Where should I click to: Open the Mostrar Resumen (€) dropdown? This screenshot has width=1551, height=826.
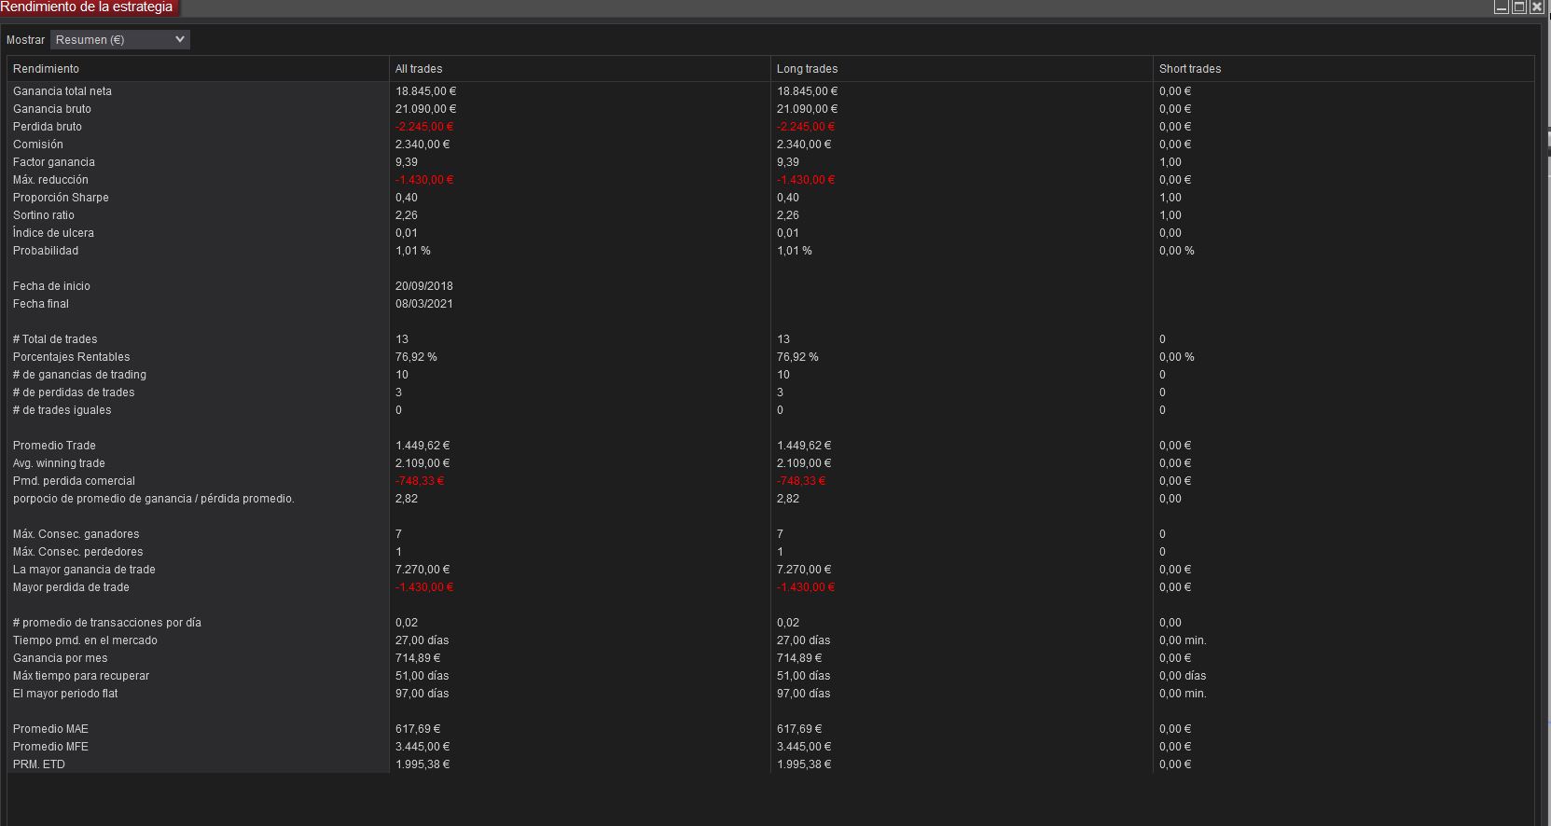(119, 39)
